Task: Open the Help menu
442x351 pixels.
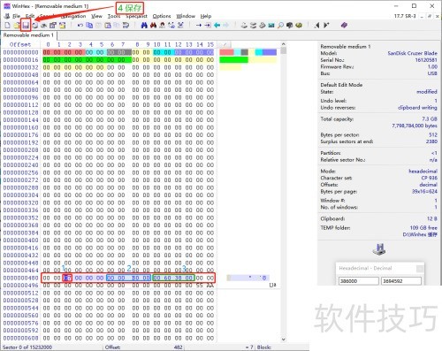Action: [x=206, y=16]
